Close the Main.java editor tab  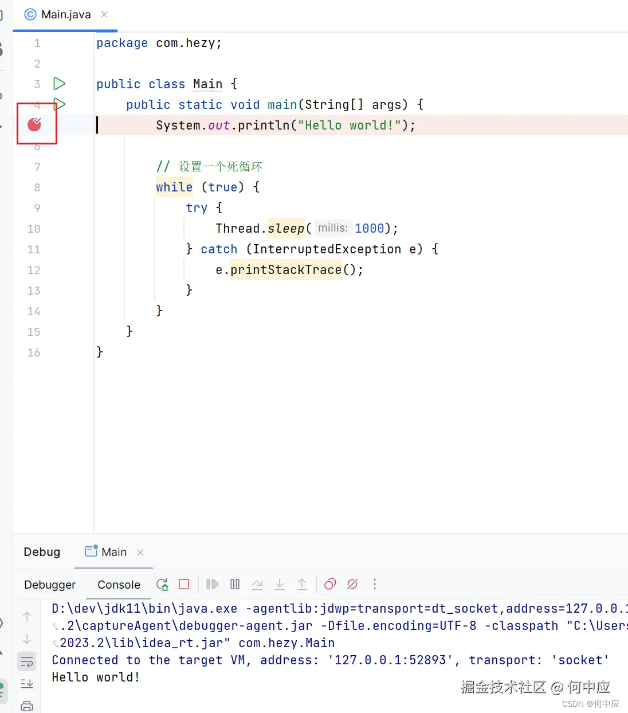tap(104, 14)
